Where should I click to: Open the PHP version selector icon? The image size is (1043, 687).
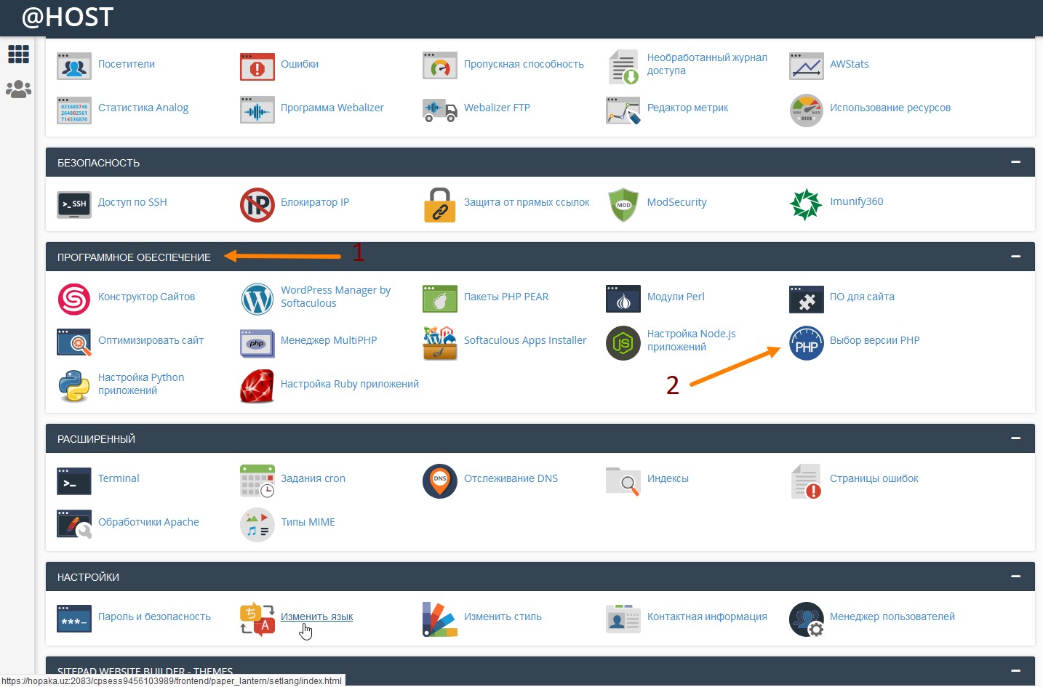tap(807, 342)
